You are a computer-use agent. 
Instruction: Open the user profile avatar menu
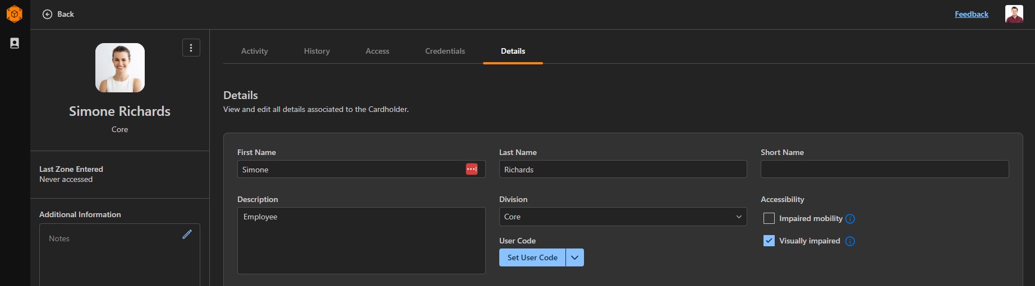[1014, 14]
